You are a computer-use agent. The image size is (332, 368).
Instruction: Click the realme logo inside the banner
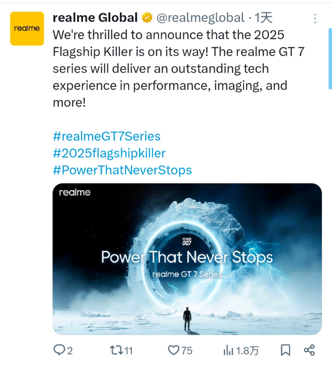(x=75, y=192)
